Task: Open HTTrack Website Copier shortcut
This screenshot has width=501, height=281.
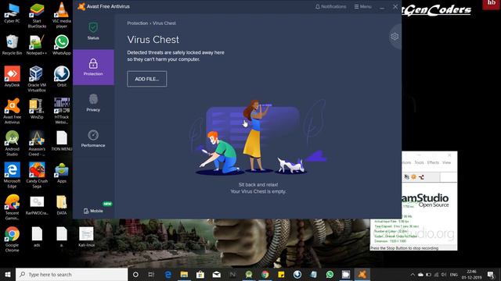Action: click(x=62, y=111)
